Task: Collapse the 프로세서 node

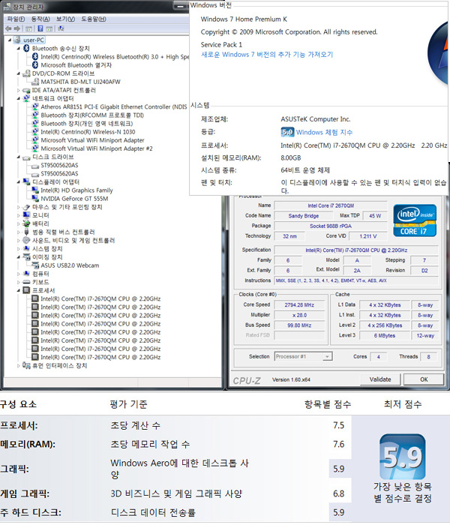Action: click(x=19, y=290)
